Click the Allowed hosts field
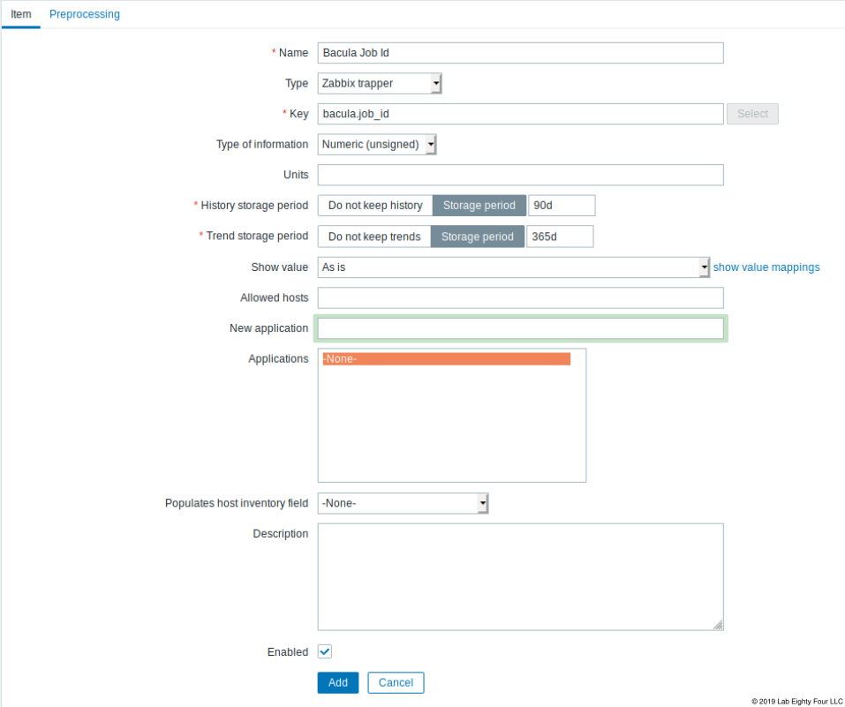Image resolution: width=845 pixels, height=707 pixels. [x=520, y=298]
